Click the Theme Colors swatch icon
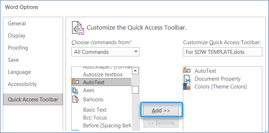Screen dimensions: 269x133 (x=187, y=86)
